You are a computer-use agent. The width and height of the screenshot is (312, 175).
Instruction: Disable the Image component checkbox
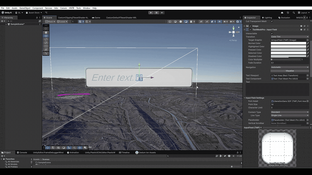click(250, 26)
